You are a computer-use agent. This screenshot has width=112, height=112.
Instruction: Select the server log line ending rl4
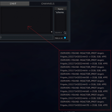[83, 69]
